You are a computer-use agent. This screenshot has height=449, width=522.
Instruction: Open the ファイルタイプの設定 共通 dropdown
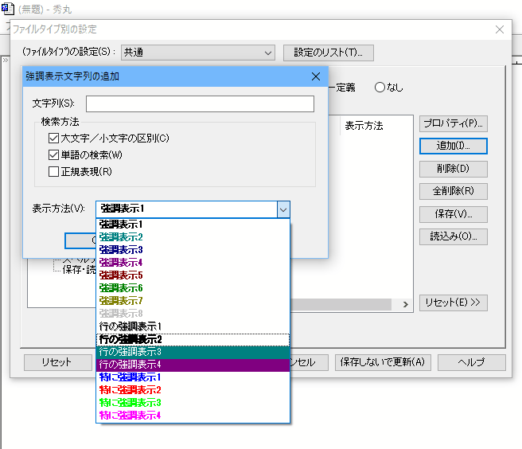point(198,53)
